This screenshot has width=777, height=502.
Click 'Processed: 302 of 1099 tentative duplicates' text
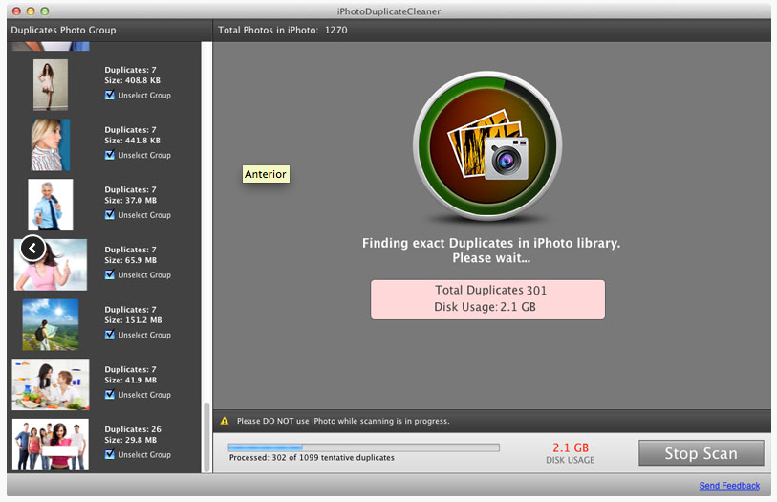click(312, 458)
